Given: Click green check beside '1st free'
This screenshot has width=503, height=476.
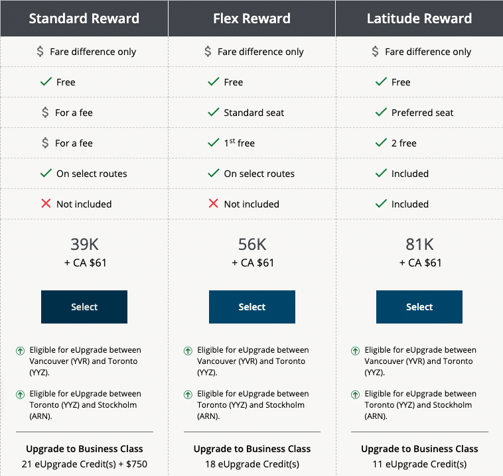Looking at the screenshot, I should click(x=213, y=143).
